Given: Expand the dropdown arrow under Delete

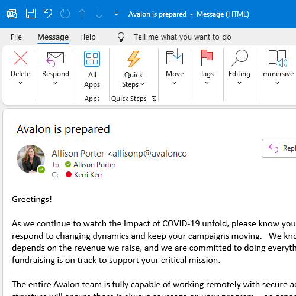Looking at the screenshot, I should (x=20, y=83).
